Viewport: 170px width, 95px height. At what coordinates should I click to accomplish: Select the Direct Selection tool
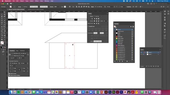[5, 12]
